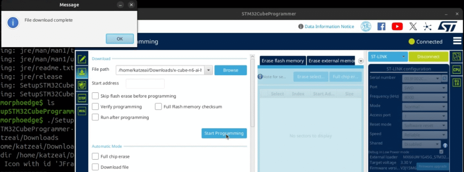Click OK in the Message dialog
This screenshot has width=464, height=172.
(120, 39)
